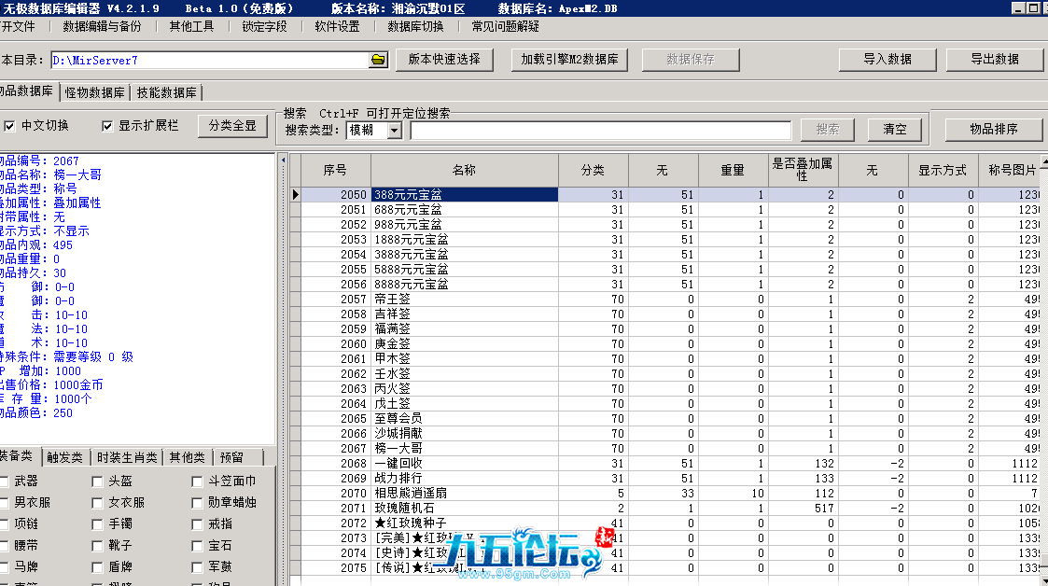
Task: Toggle the 中文切换 checkbox
Action: (9, 126)
